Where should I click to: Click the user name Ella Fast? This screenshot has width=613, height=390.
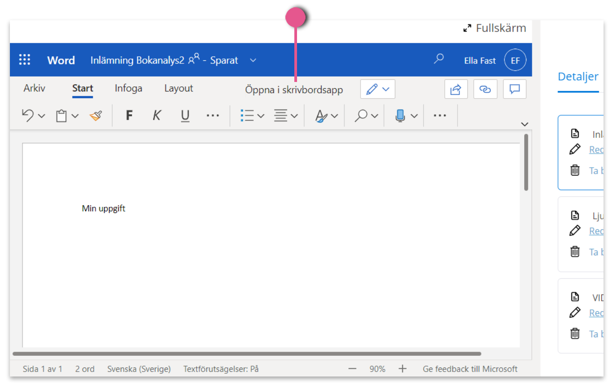480,60
